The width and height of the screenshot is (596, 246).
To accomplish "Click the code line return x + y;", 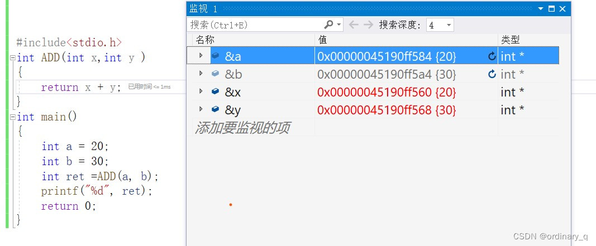I will [x=81, y=88].
